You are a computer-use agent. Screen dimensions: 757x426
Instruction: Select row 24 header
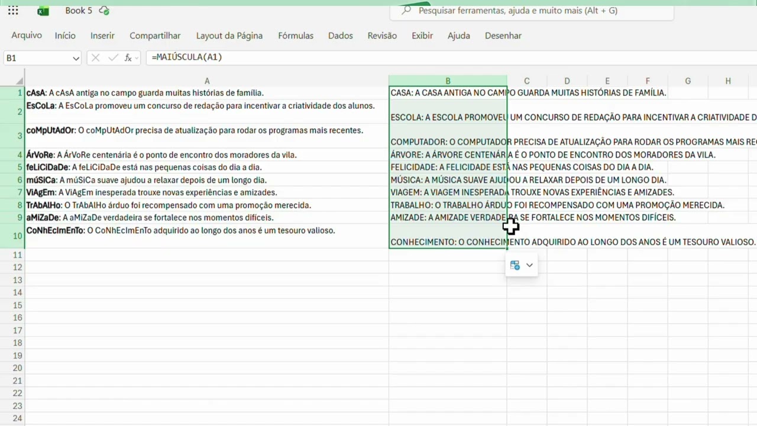click(12, 418)
